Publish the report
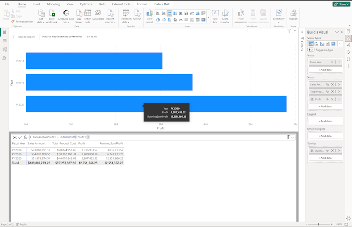 (x=293, y=15)
